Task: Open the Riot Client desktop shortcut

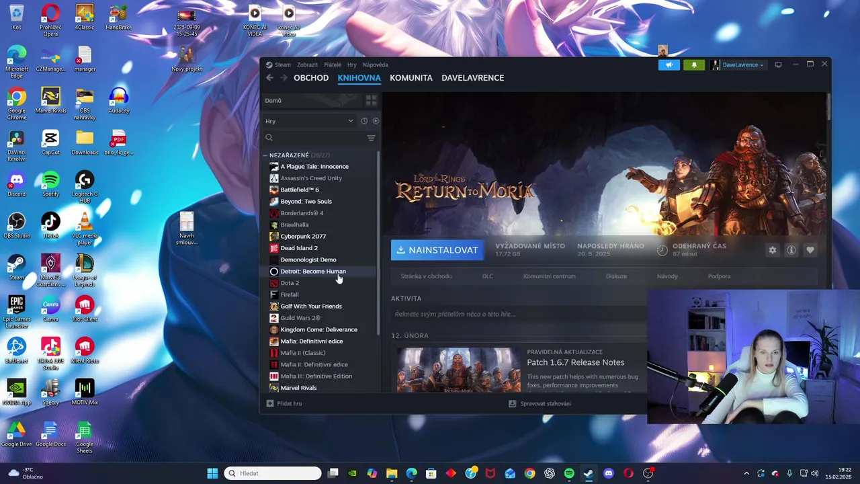Action: coord(85,309)
